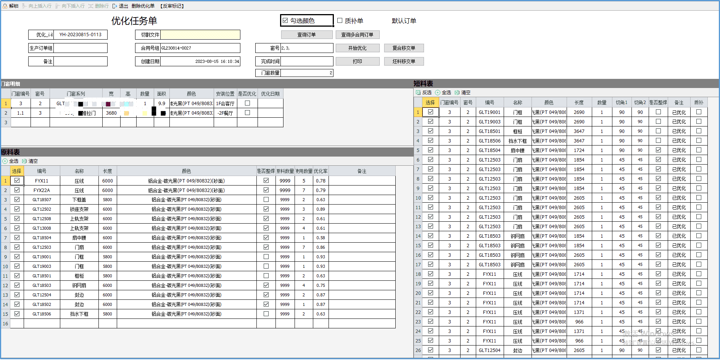The width and height of the screenshot is (720, 360).
Task: Uncheck 选择 box for GLT19001 in 短料表
Action: [x=430, y=112]
